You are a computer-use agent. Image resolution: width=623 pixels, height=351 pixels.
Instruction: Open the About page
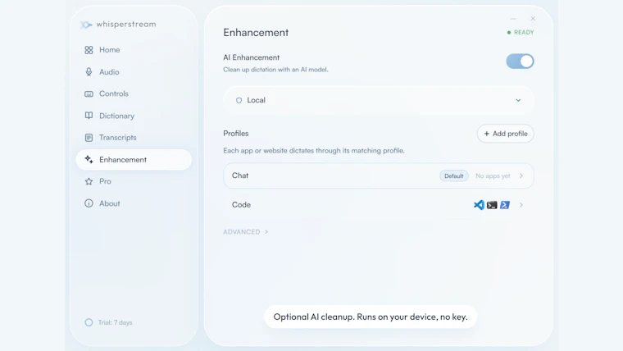[x=134, y=203]
